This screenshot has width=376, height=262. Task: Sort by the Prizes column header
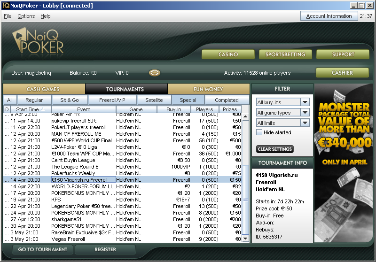pos(230,109)
